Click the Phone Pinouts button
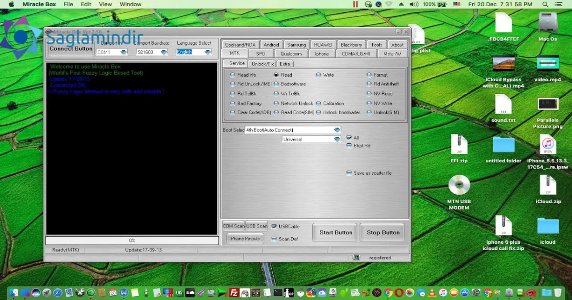 pyautogui.click(x=245, y=239)
